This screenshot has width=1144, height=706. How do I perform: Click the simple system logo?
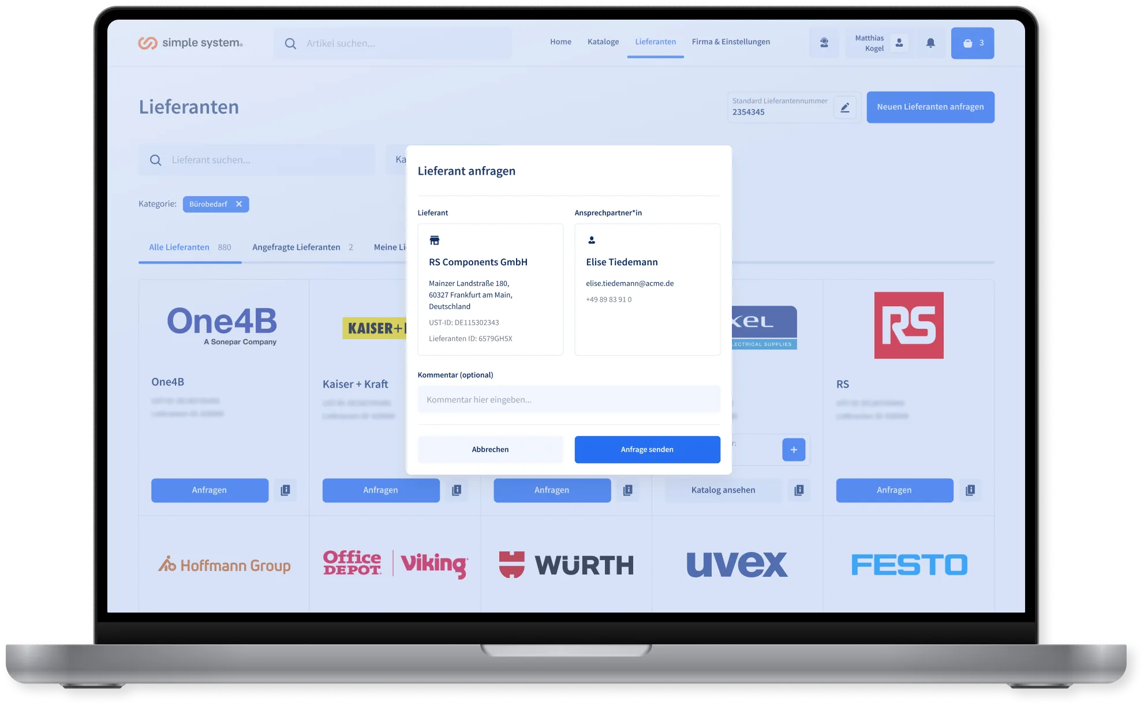[x=190, y=43]
